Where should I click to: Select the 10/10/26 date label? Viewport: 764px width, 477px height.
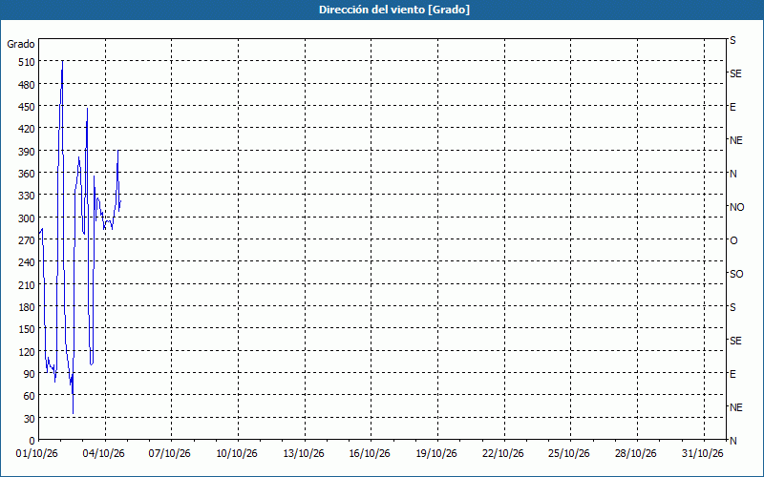[x=237, y=454]
